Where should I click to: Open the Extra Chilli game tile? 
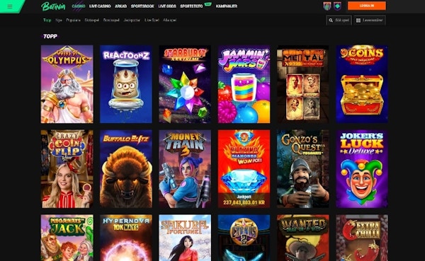pos(362,238)
